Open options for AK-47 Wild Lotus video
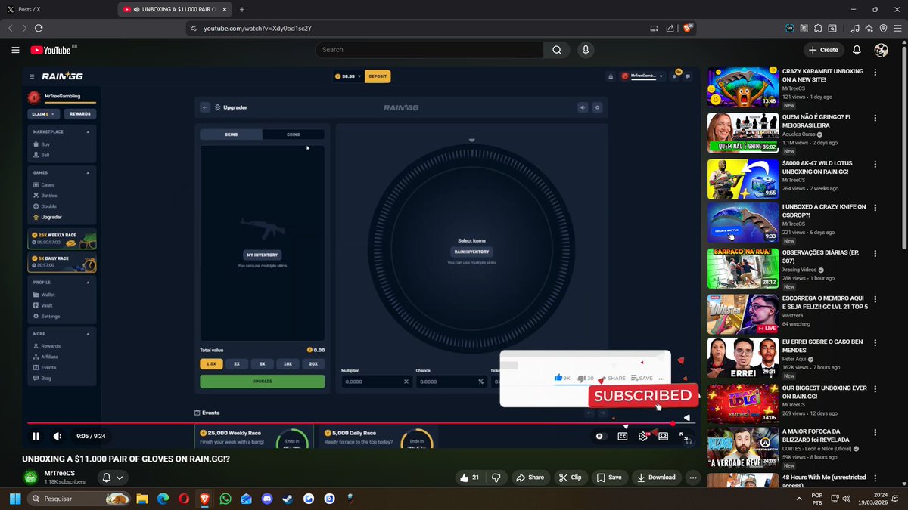The height and width of the screenshot is (510, 908). tap(875, 163)
